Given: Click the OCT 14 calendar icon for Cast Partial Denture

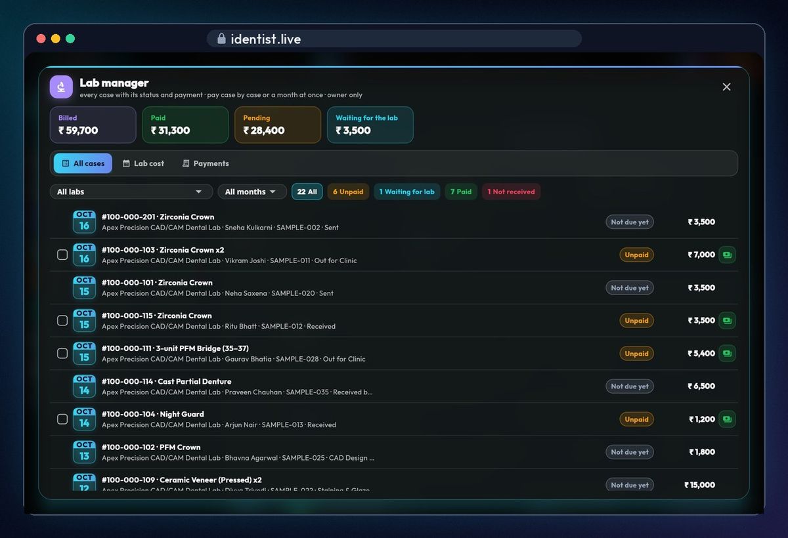Looking at the screenshot, I should [x=84, y=386].
